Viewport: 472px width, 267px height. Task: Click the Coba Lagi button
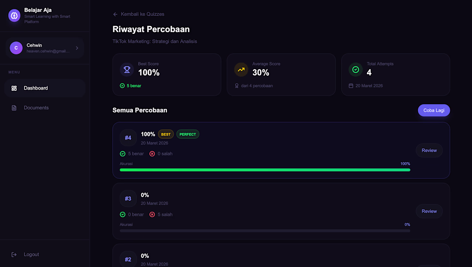click(x=434, y=110)
